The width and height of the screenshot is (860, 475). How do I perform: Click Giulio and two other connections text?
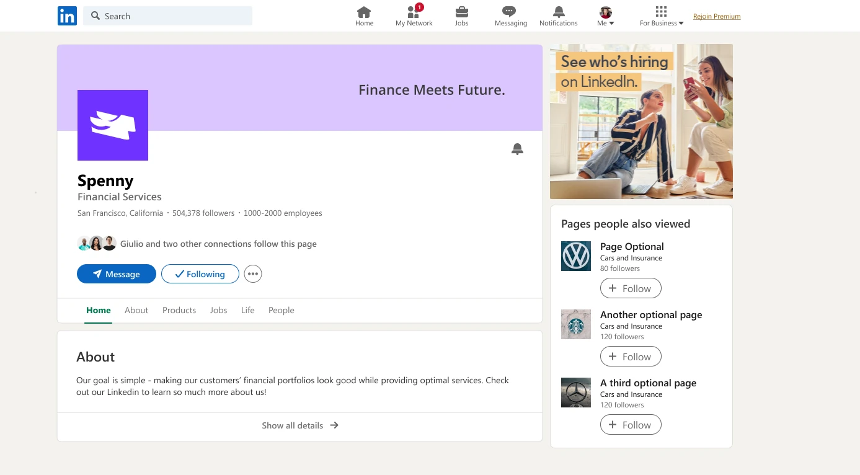218,244
